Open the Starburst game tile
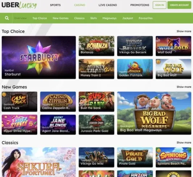 coord(39,57)
